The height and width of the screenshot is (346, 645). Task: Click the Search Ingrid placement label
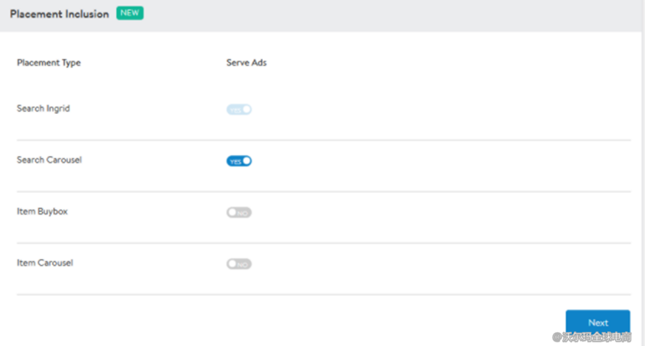[x=43, y=109]
